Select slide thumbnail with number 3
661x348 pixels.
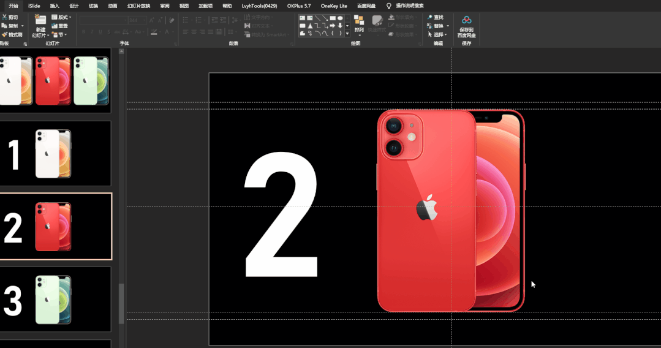[x=55, y=300]
